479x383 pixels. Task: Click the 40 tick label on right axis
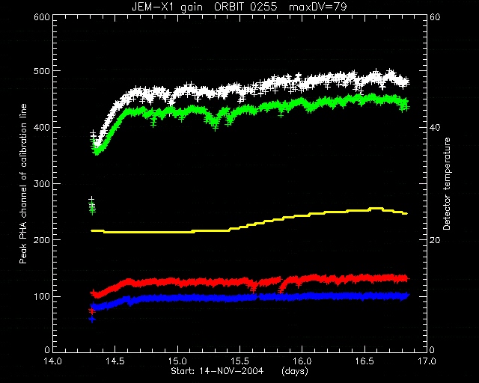click(x=435, y=128)
